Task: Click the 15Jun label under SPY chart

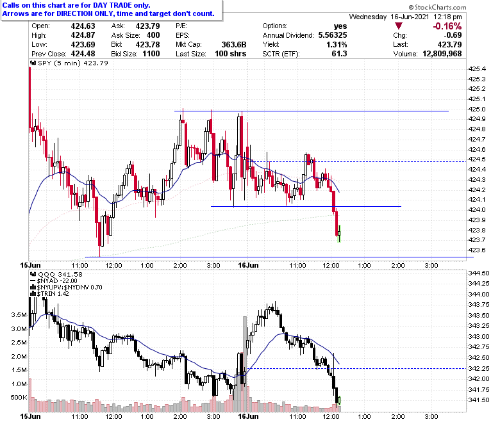Action: coord(30,265)
